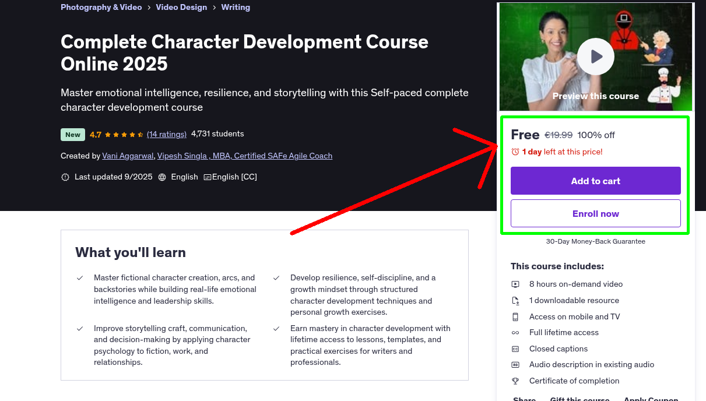Click the 'English [CC]' caption text
This screenshot has width=706, height=401.
(x=234, y=177)
